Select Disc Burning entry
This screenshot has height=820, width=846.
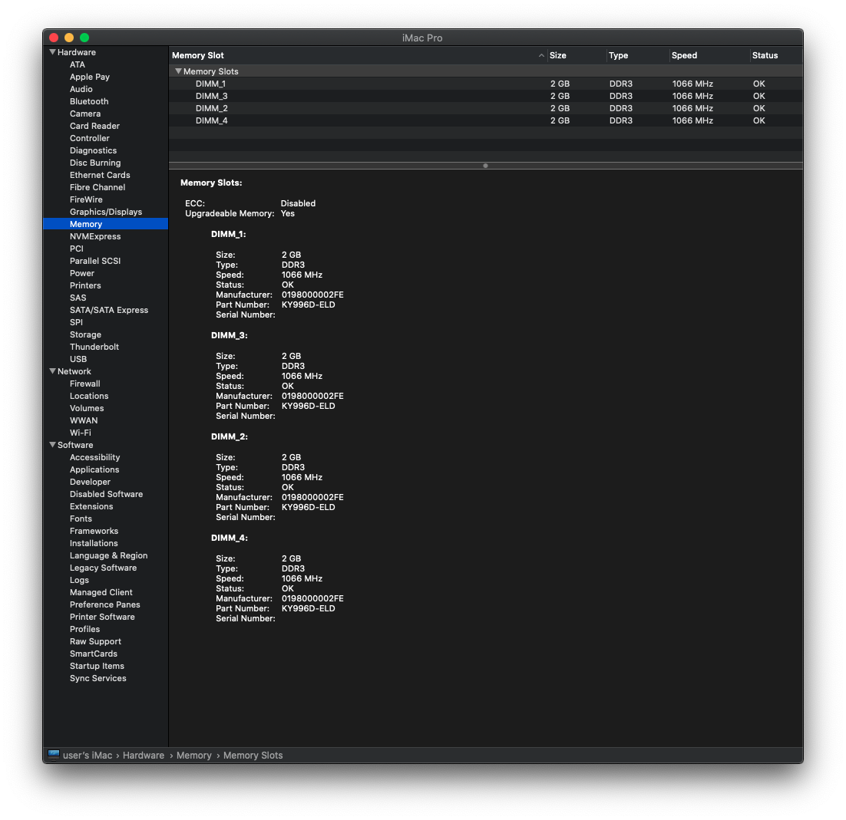(95, 163)
